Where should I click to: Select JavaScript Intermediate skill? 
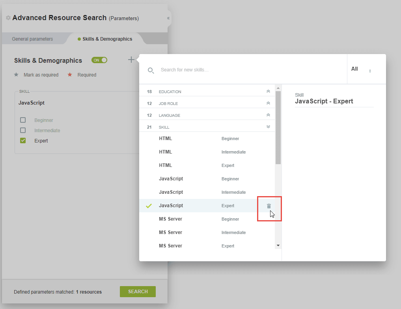(207, 192)
